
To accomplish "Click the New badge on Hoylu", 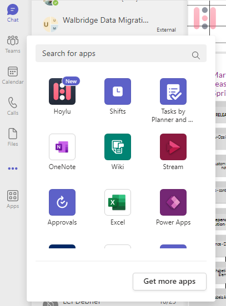I will point(71,81).
